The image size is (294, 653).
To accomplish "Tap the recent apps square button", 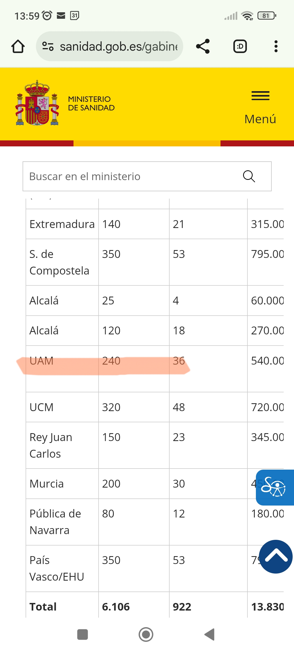I will click(82, 634).
